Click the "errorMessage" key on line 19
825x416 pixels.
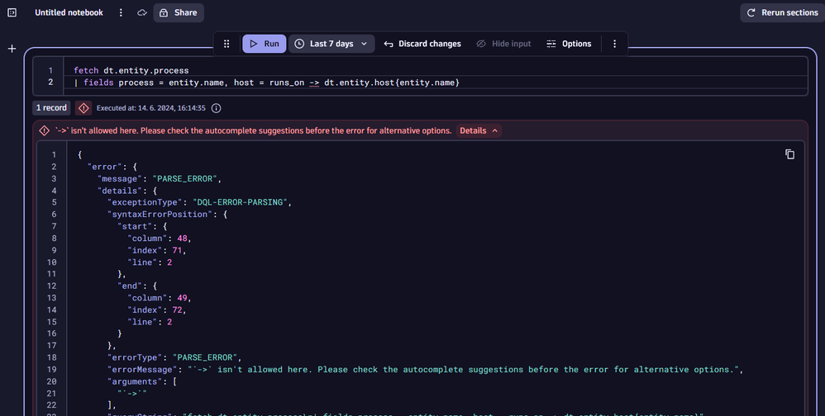click(142, 369)
